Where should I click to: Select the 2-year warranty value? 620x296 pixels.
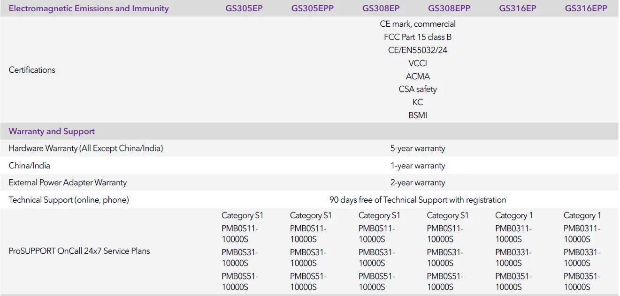click(418, 182)
